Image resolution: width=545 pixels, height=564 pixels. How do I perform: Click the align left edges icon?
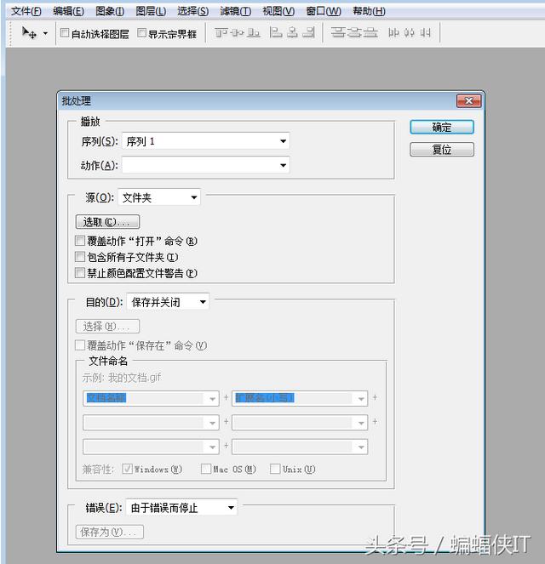pos(276,33)
